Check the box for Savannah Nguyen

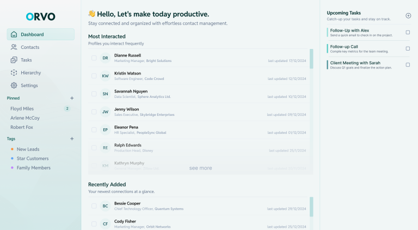click(94, 94)
